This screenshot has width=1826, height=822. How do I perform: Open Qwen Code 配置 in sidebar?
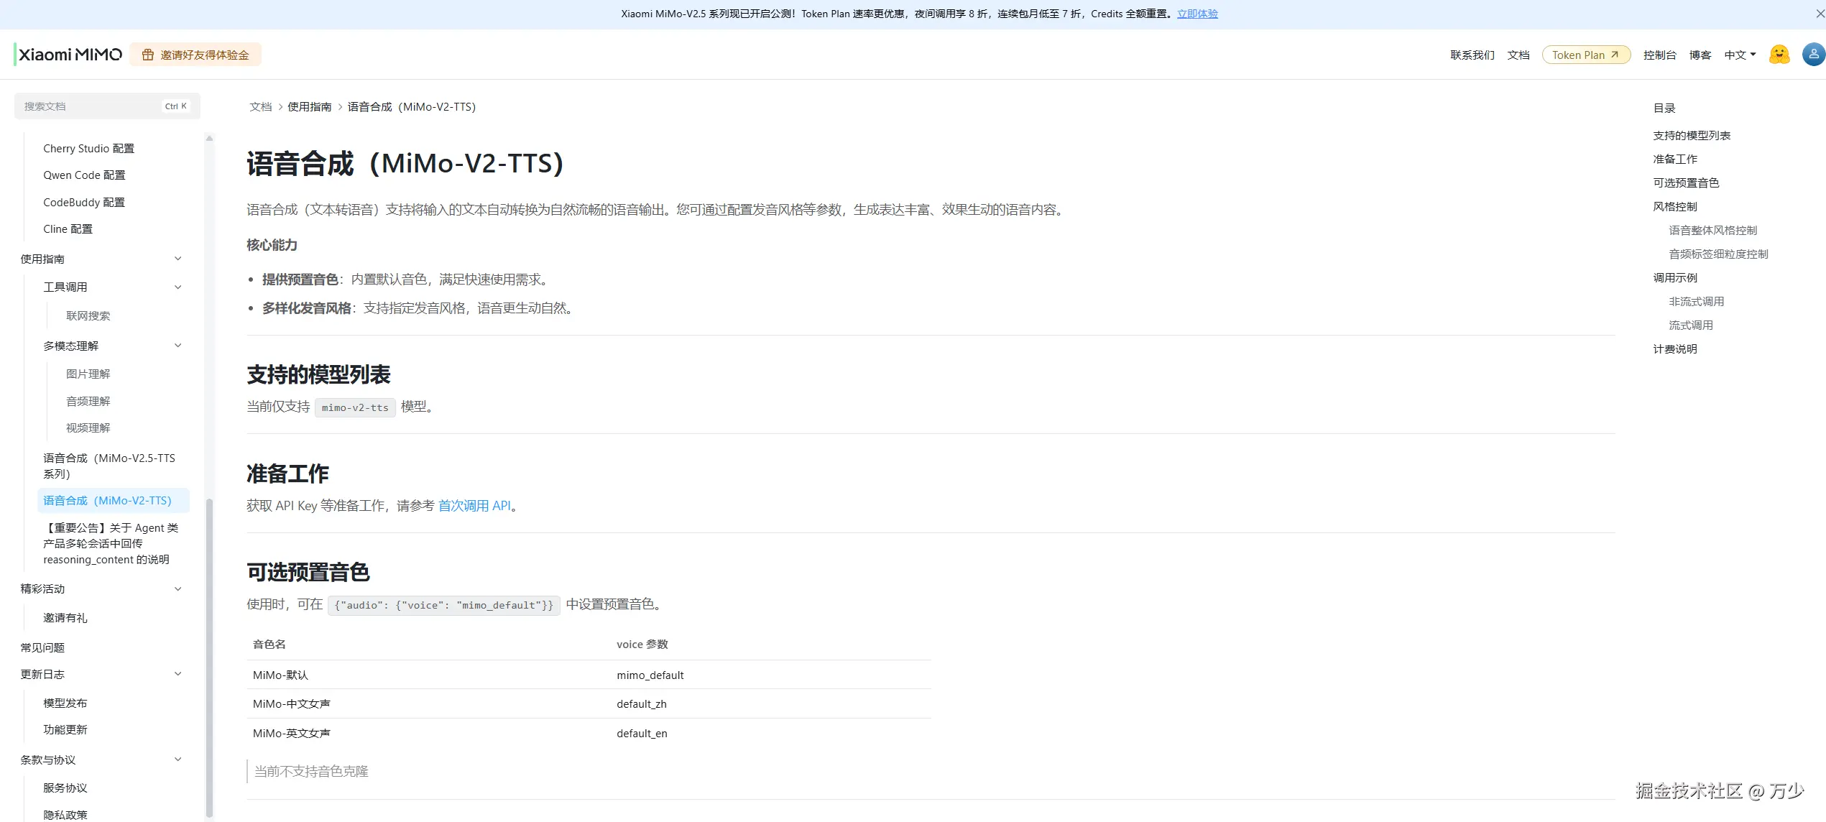(x=84, y=175)
